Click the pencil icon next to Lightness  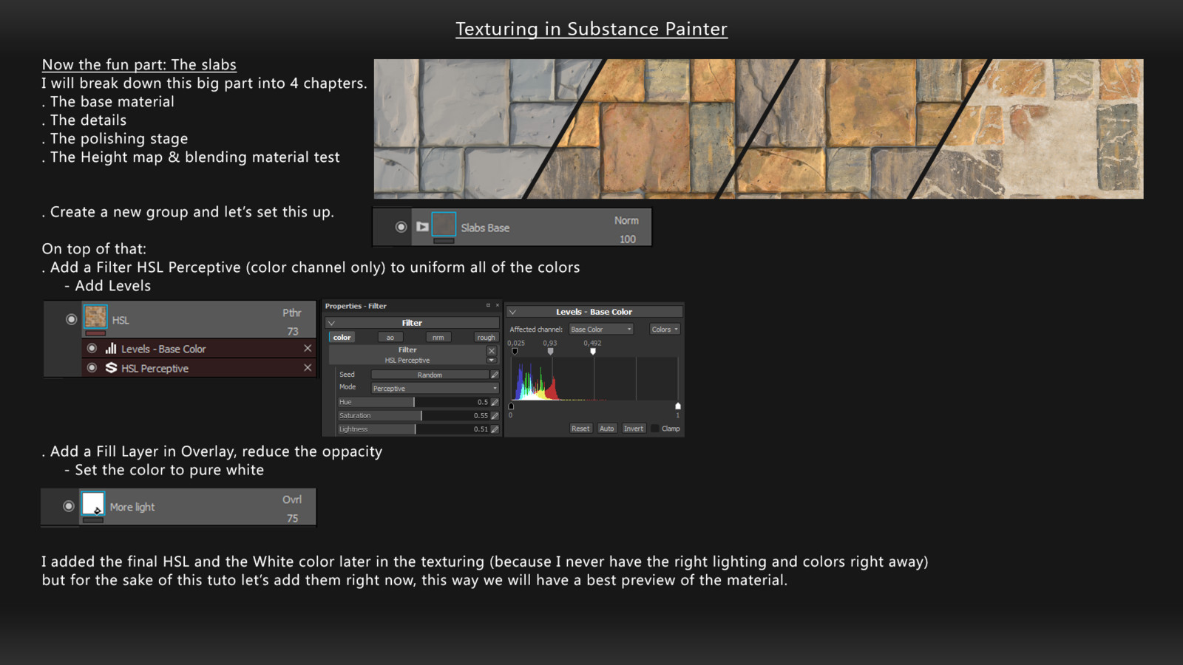(495, 429)
